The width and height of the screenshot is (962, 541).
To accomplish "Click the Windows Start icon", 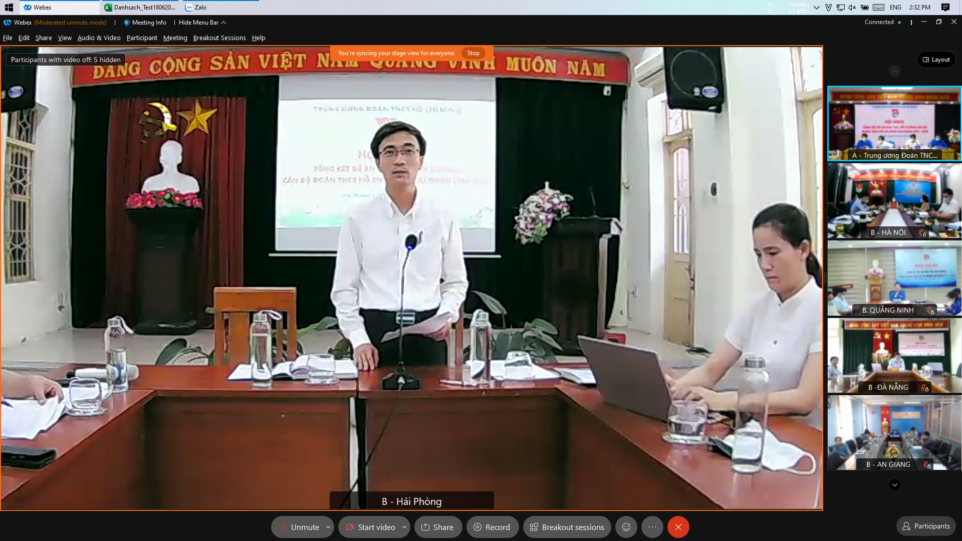I will [9, 8].
